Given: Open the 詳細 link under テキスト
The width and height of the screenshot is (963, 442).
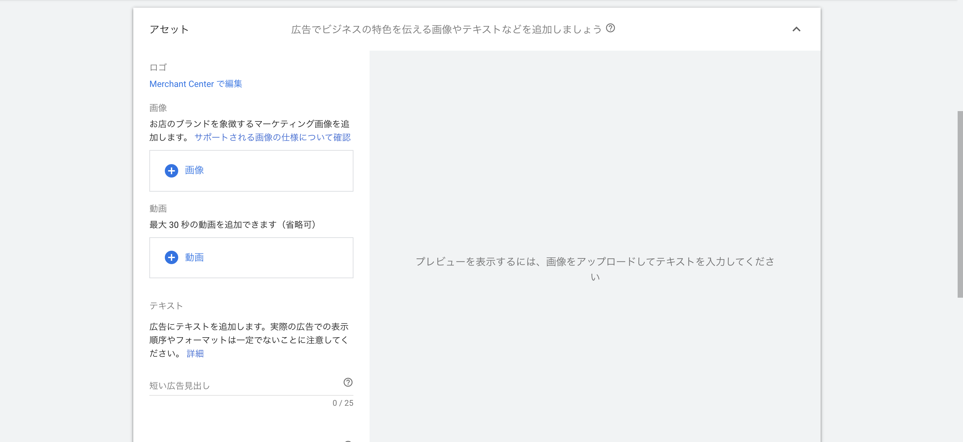Looking at the screenshot, I should click(195, 353).
